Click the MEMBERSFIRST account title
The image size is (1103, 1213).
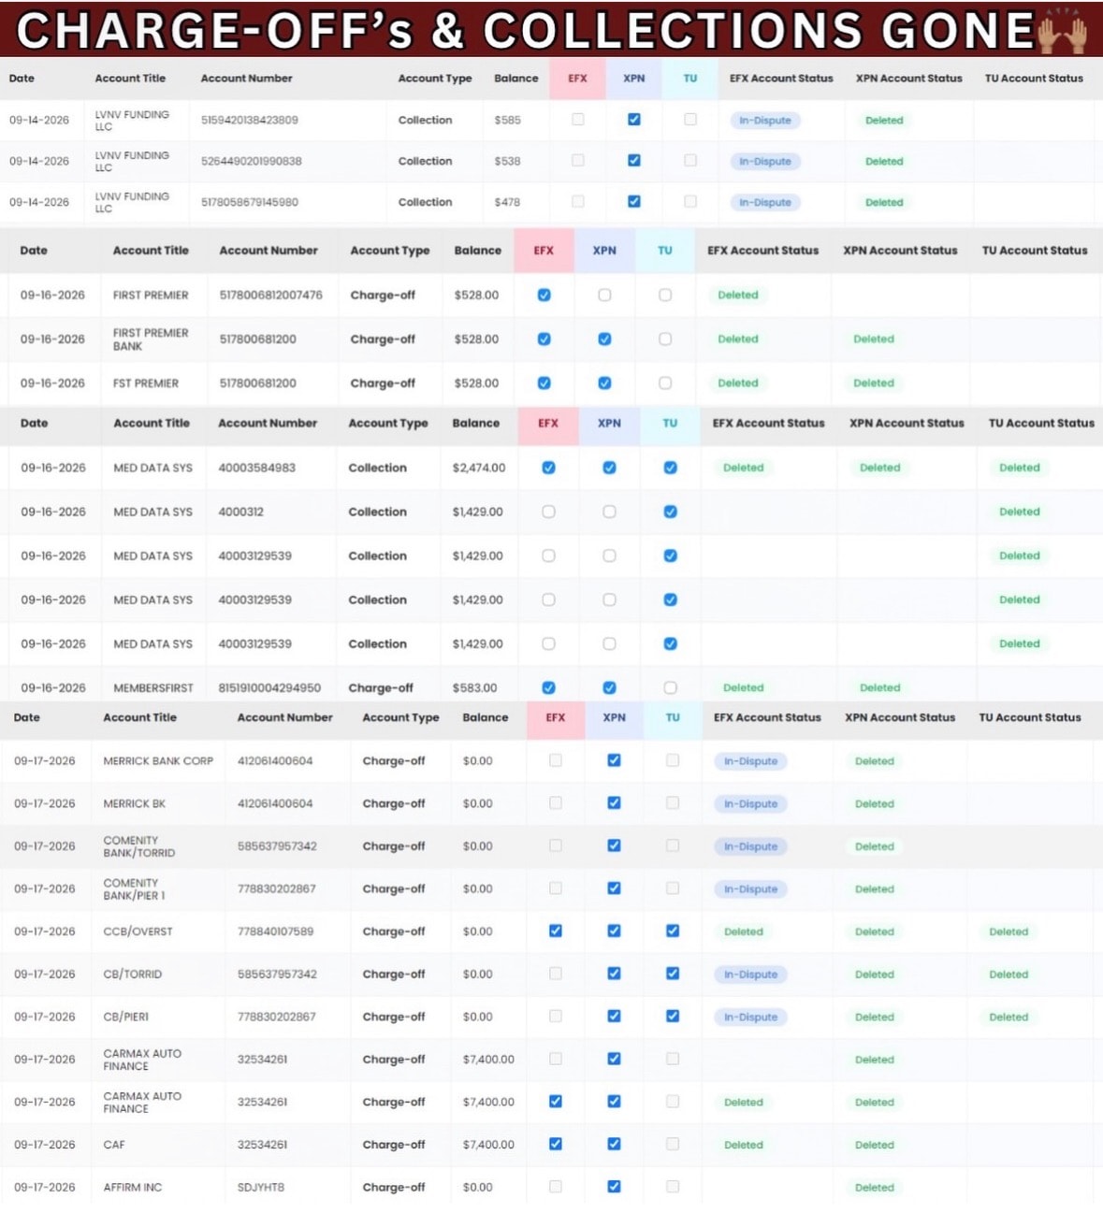[153, 687]
